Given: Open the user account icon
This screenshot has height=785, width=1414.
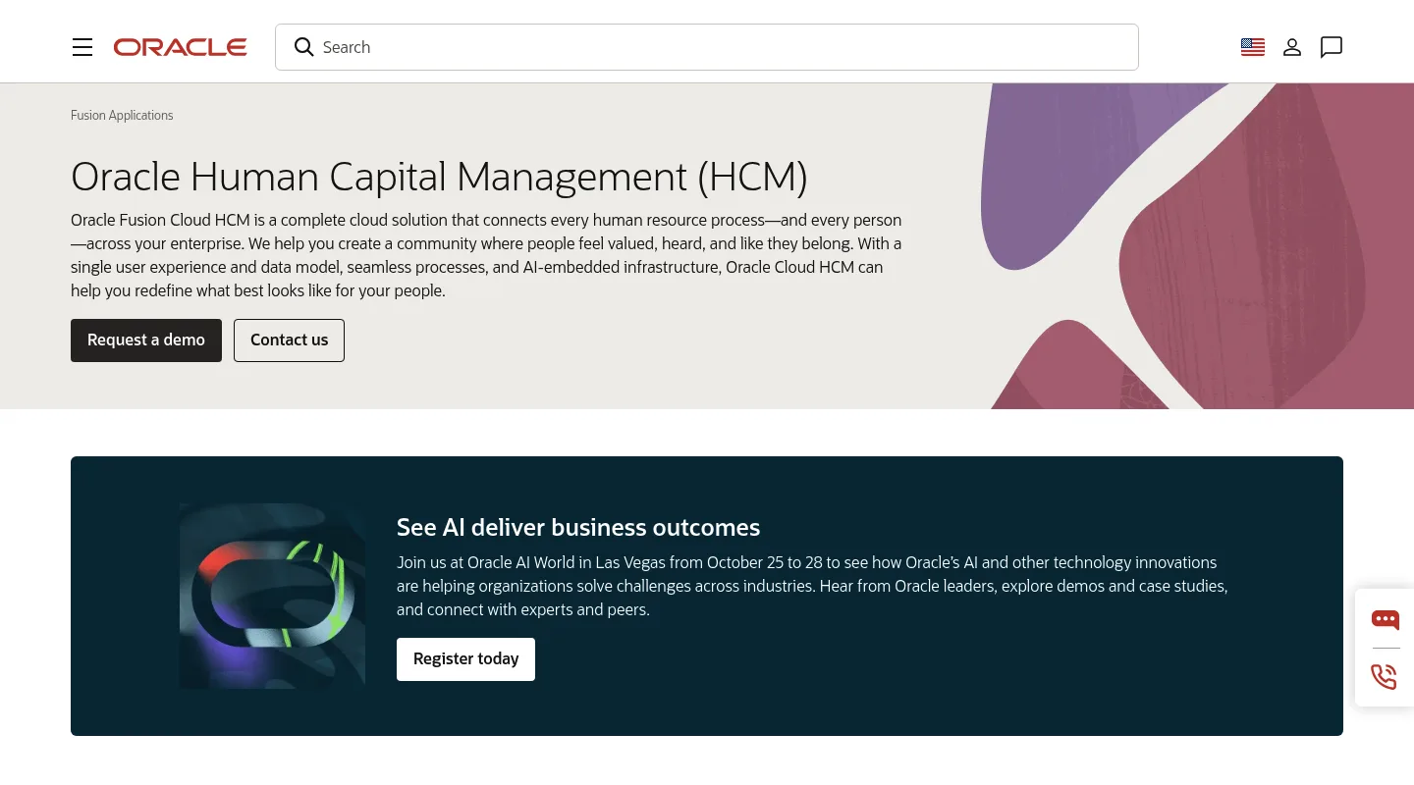Looking at the screenshot, I should (1292, 47).
